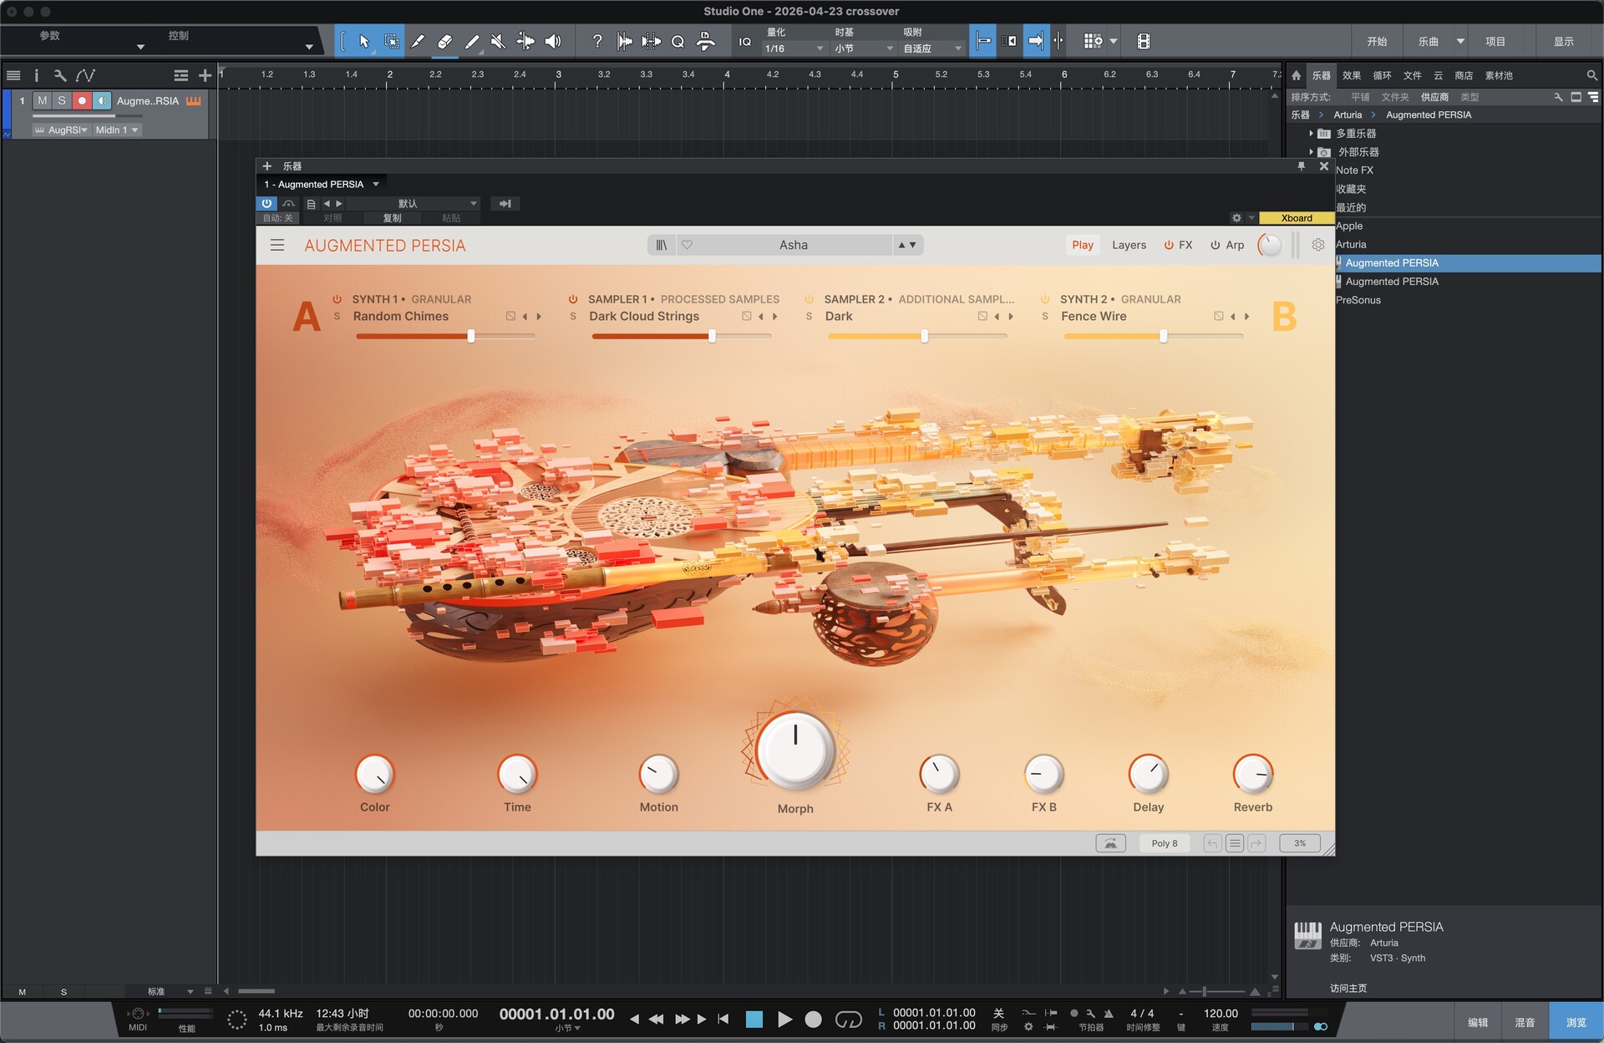Switch to the Loops browser tab
This screenshot has height=1043, width=1604.
[x=1383, y=75]
